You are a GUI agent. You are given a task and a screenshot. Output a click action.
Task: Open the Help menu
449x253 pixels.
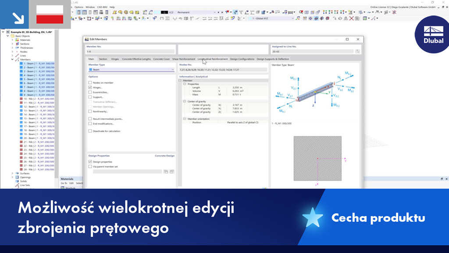[x=112, y=7]
